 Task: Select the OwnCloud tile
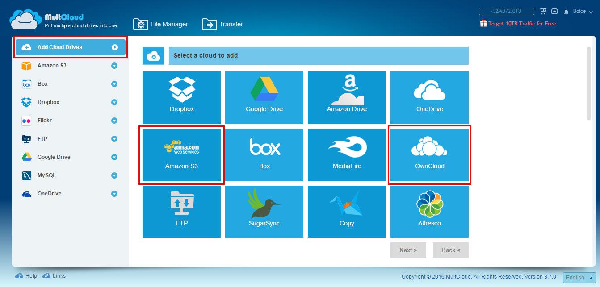(x=429, y=155)
